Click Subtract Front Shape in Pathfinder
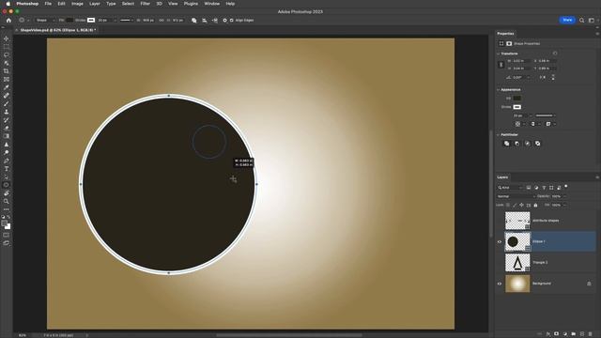 click(x=516, y=144)
